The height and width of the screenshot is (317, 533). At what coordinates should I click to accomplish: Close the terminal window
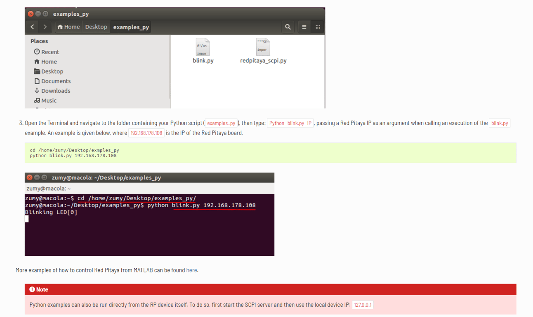(x=30, y=177)
